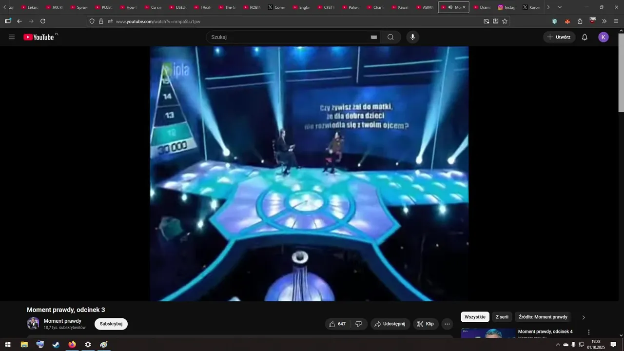
Task: Open the list all tabs dropdown
Action: click(x=559, y=7)
